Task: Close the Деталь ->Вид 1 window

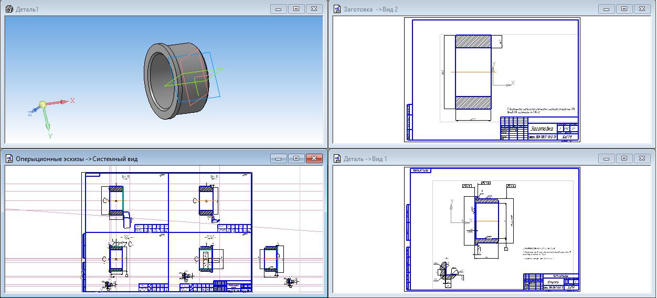Action: coord(642,158)
